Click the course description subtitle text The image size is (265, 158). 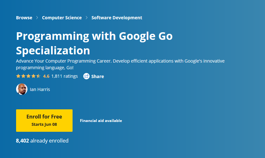point(120,64)
